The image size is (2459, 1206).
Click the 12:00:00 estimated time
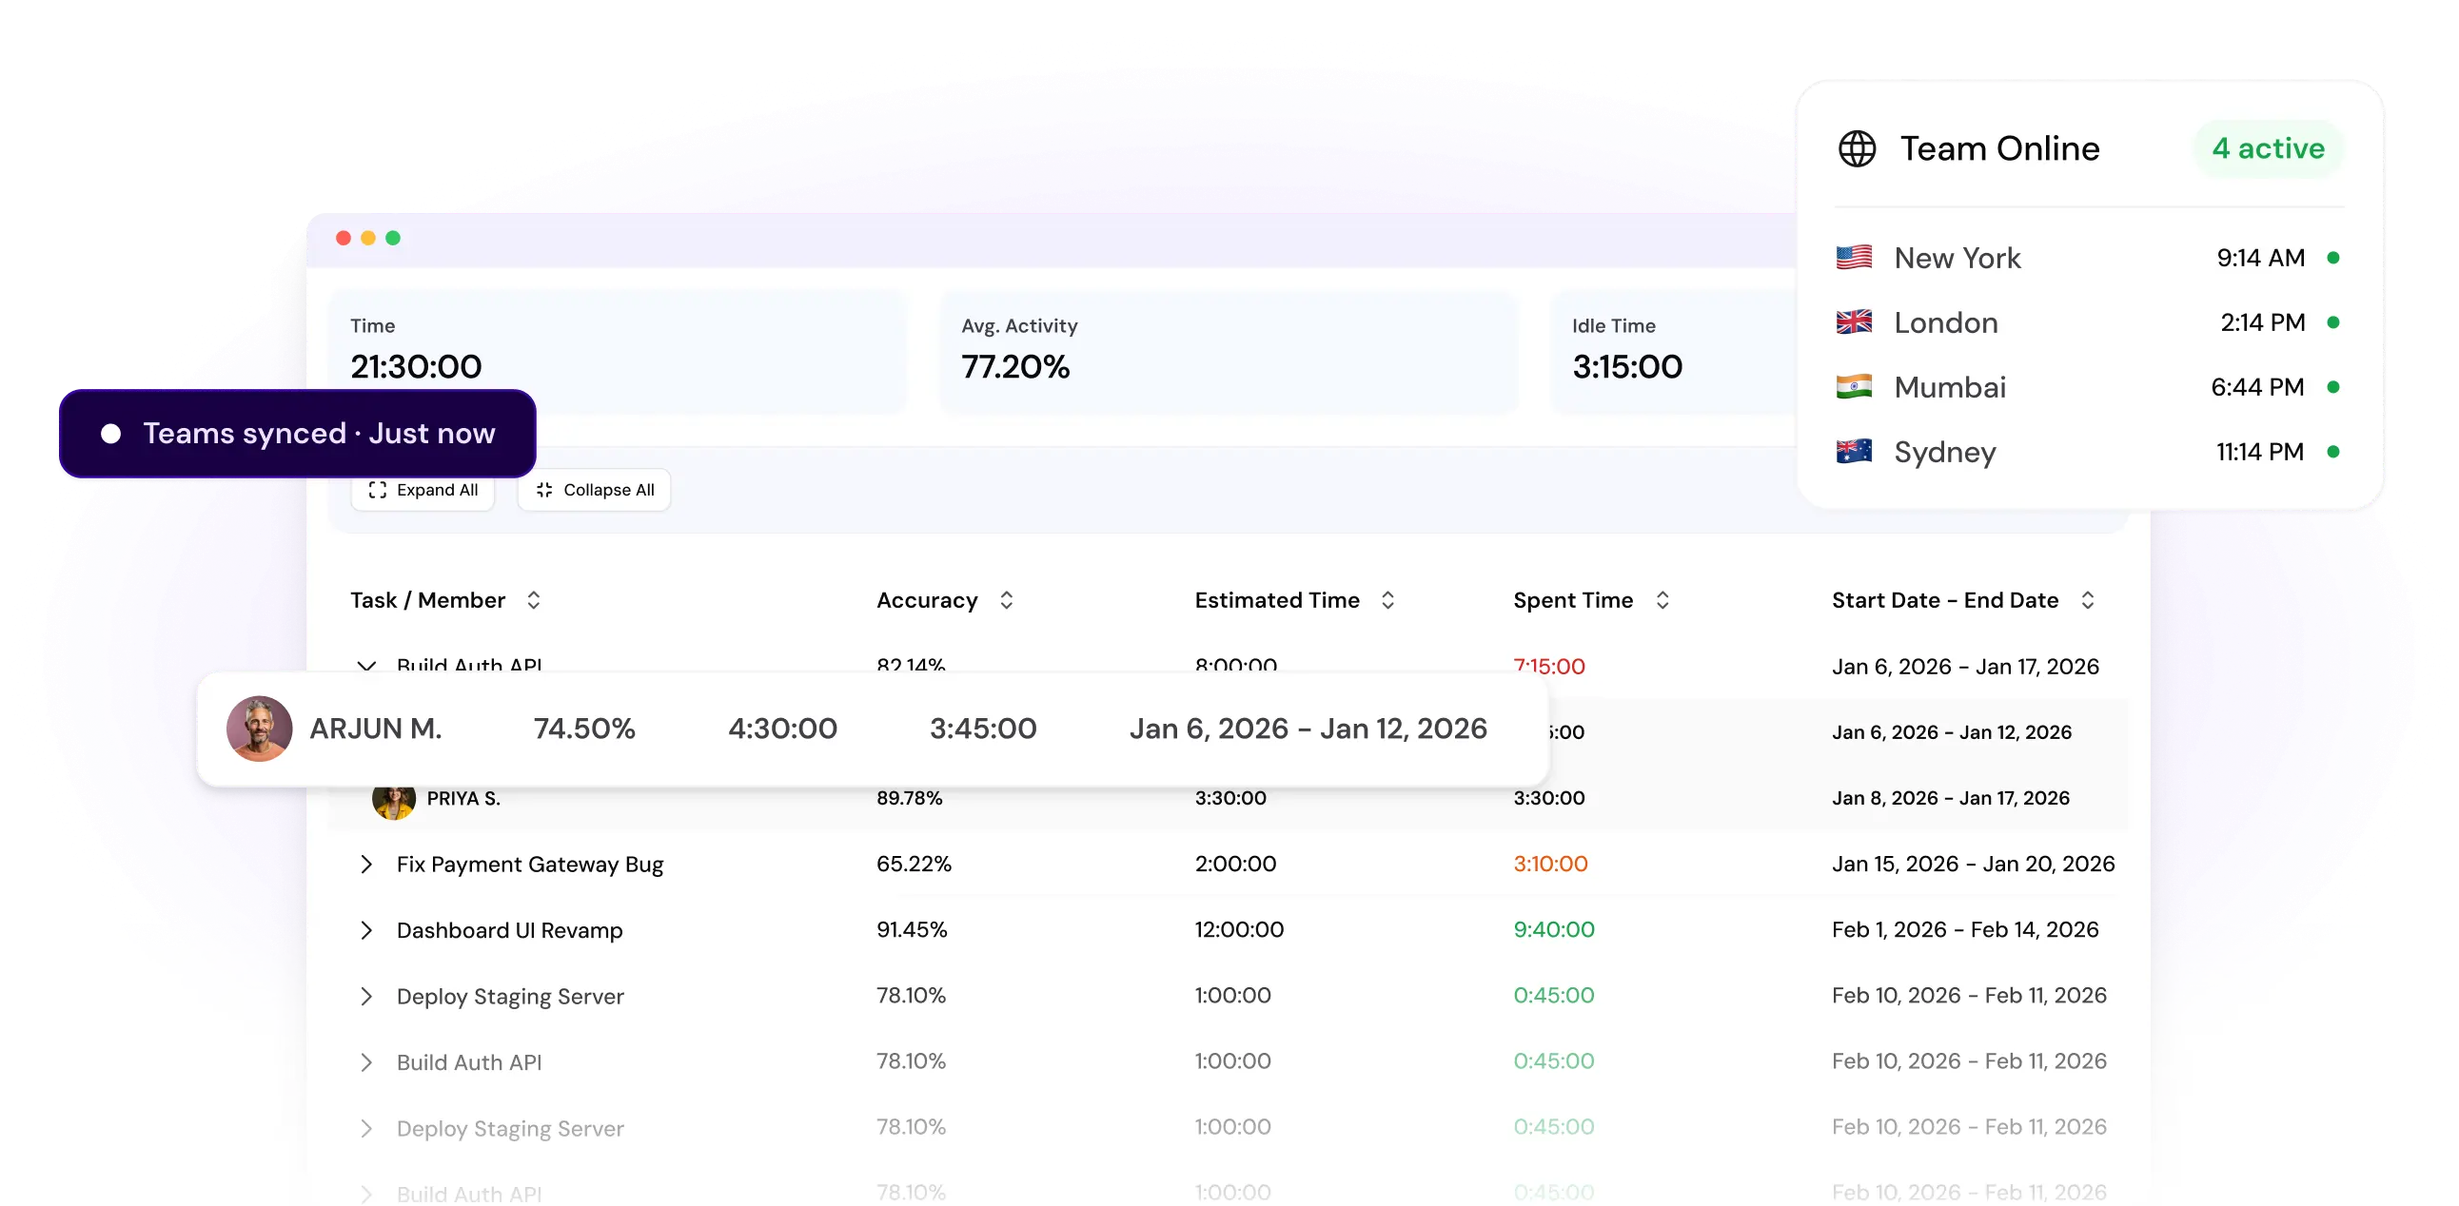click(x=1239, y=929)
